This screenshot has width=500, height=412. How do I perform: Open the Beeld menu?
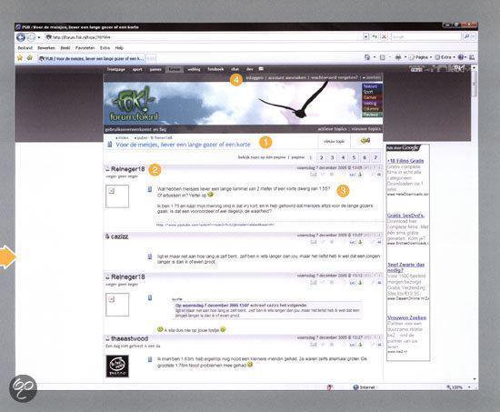tap(65, 48)
